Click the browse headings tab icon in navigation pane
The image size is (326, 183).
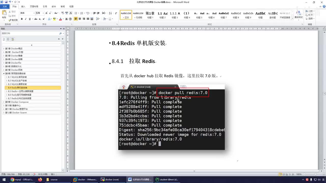tap(4, 39)
